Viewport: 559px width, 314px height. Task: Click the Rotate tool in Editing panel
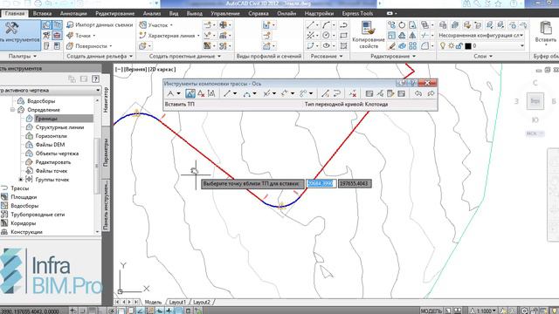pos(402,25)
